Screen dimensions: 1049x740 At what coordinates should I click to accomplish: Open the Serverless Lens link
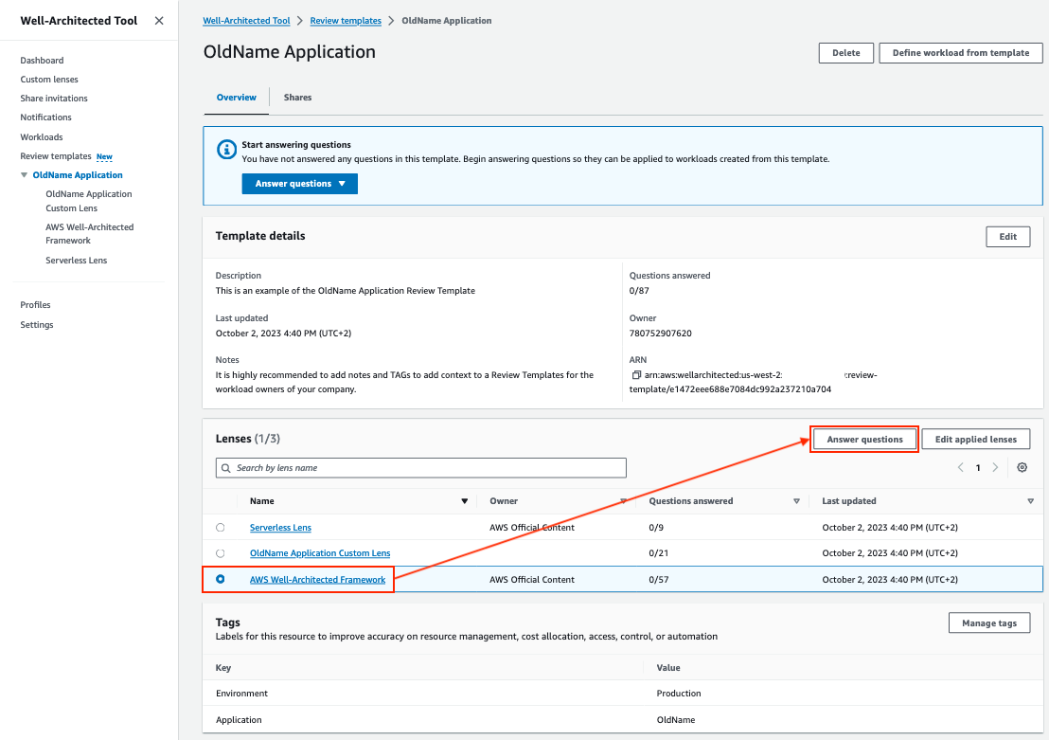(280, 528)
